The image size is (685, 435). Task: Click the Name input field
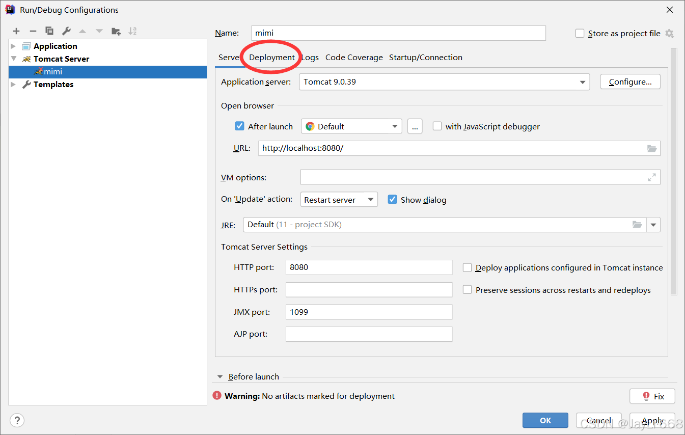[x=399, y=33]
